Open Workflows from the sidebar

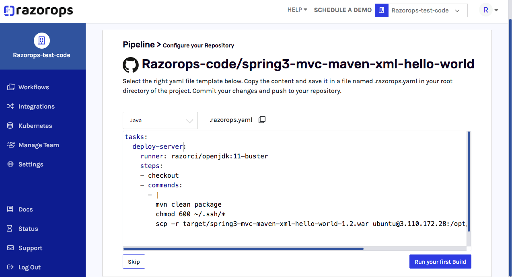(33, 87)
